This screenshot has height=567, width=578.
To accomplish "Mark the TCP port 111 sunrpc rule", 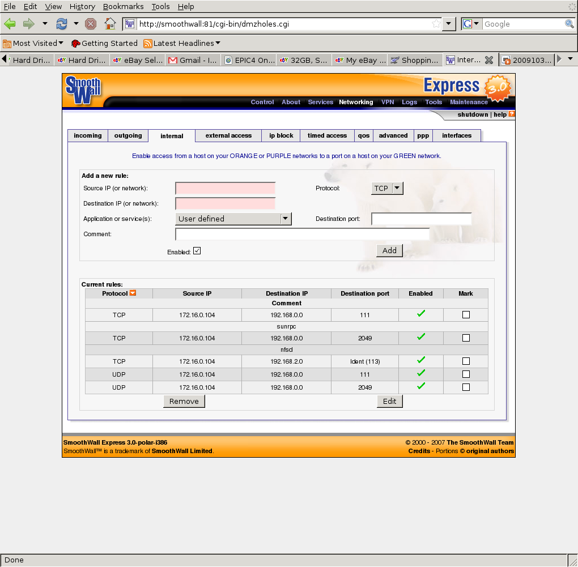I will [x=466, y=315].
